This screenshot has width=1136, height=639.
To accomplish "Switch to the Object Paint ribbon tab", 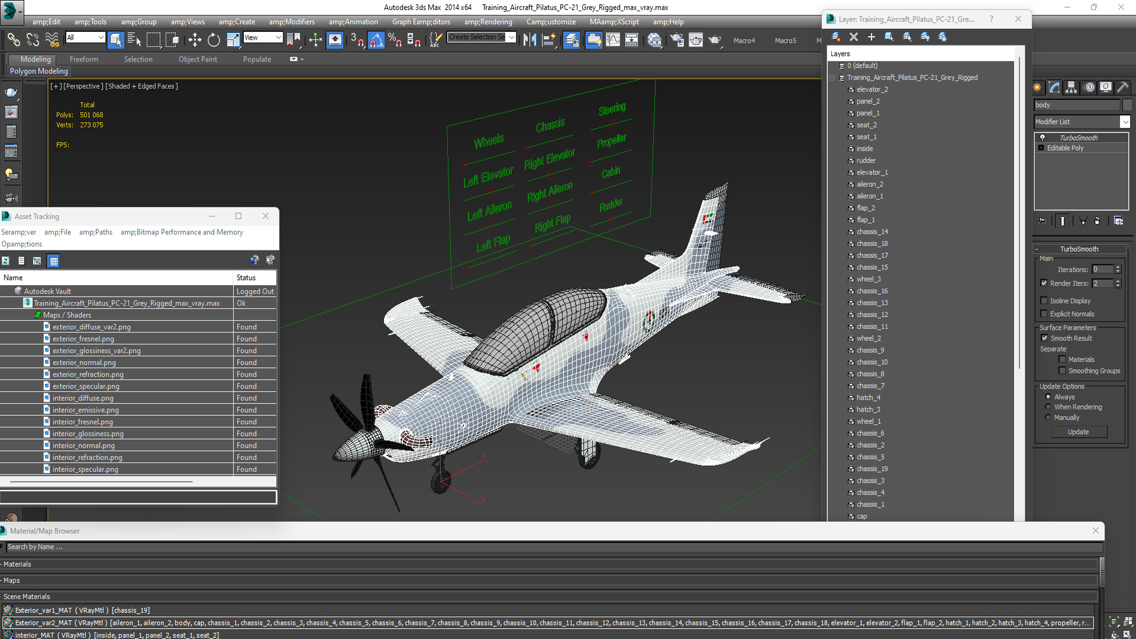I will click(x=198, y=59).
